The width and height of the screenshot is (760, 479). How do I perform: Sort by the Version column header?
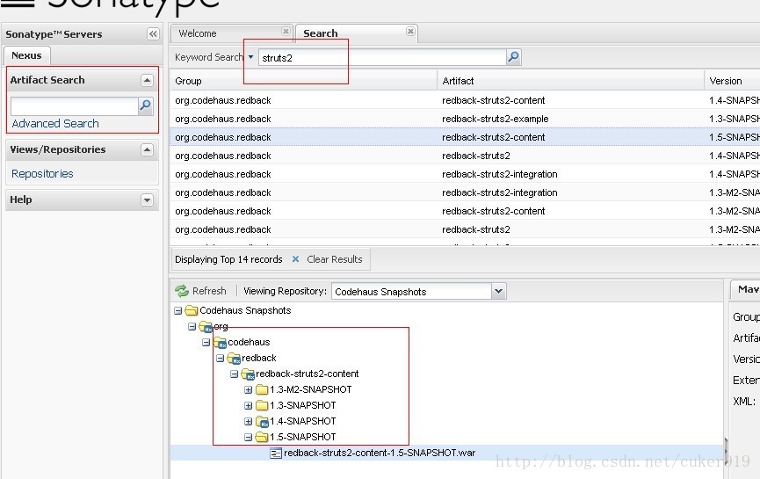click(732, 81)
